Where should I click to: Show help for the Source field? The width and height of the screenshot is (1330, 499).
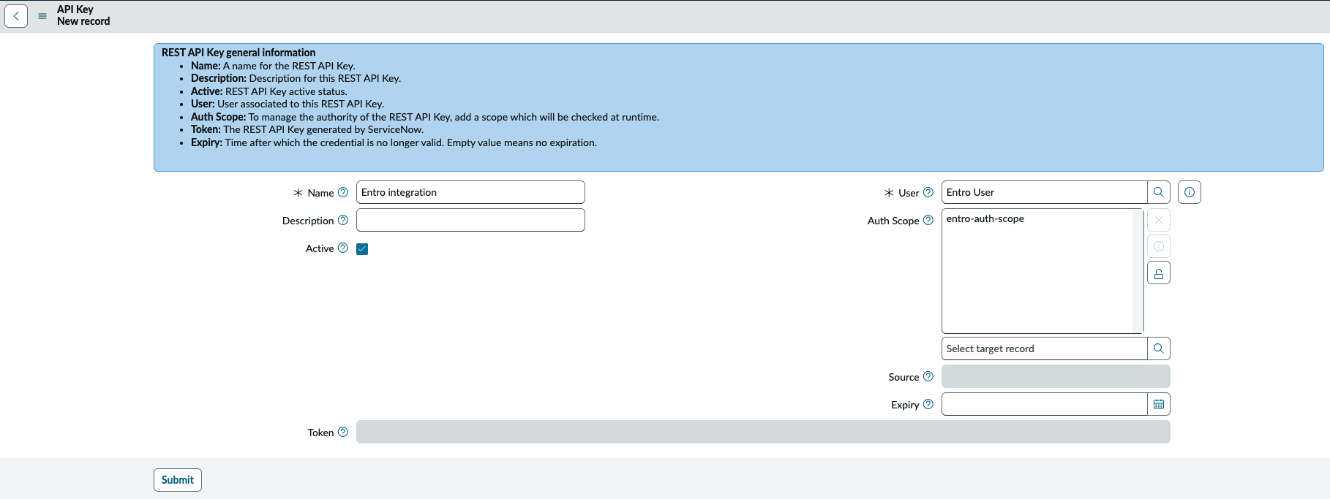pyautogui.click(x=928, y=376)
